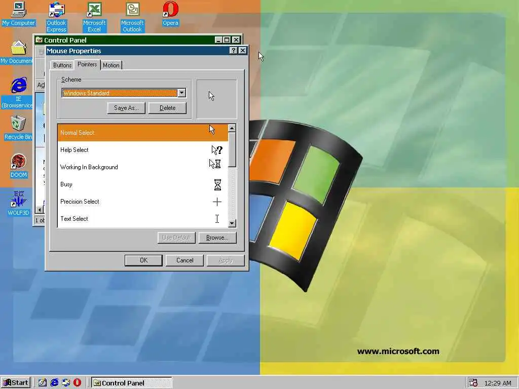Click OK in Mouse Properties
Viewport: 519px width, 389px height.
[143, 260]
